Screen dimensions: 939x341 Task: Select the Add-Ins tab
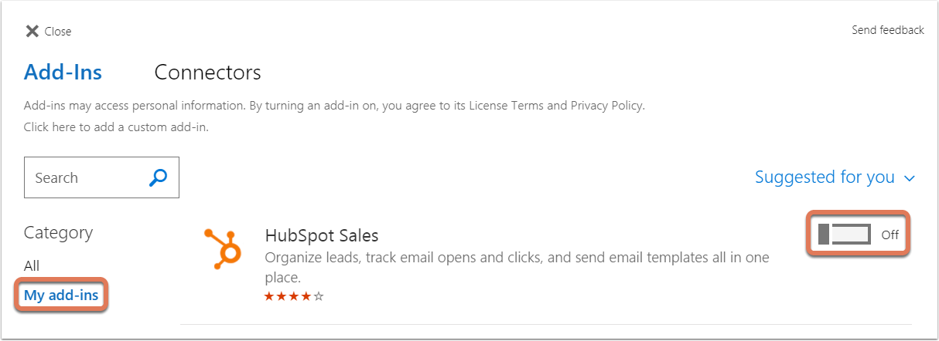(x=63, y=73)
